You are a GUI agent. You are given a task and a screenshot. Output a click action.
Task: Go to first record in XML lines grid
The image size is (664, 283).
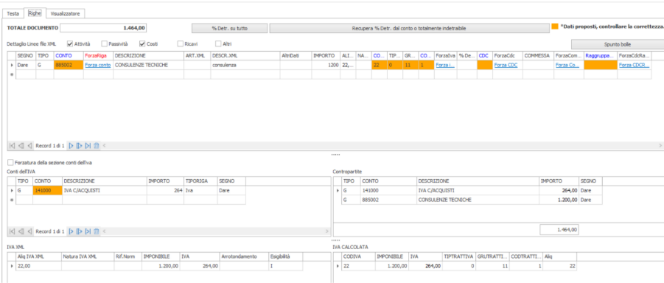[13, 146]
